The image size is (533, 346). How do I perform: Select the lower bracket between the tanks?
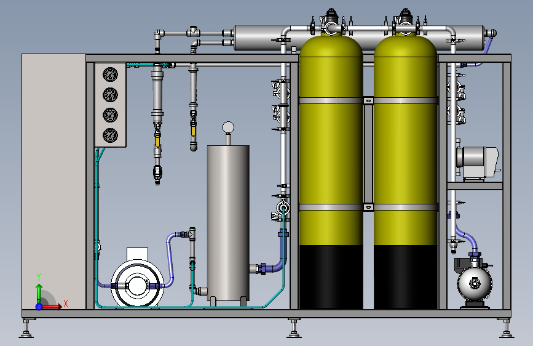click(368, 207)
